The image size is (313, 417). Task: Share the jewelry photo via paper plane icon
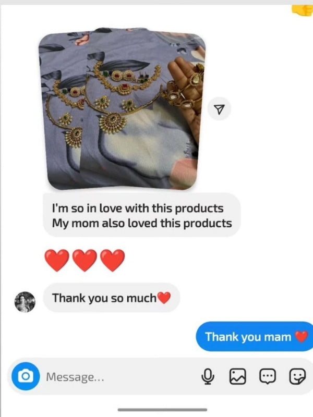pos(219,109)
